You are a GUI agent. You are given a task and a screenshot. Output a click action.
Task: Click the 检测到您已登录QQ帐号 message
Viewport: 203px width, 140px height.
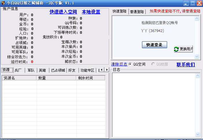(x=160, y=23)
